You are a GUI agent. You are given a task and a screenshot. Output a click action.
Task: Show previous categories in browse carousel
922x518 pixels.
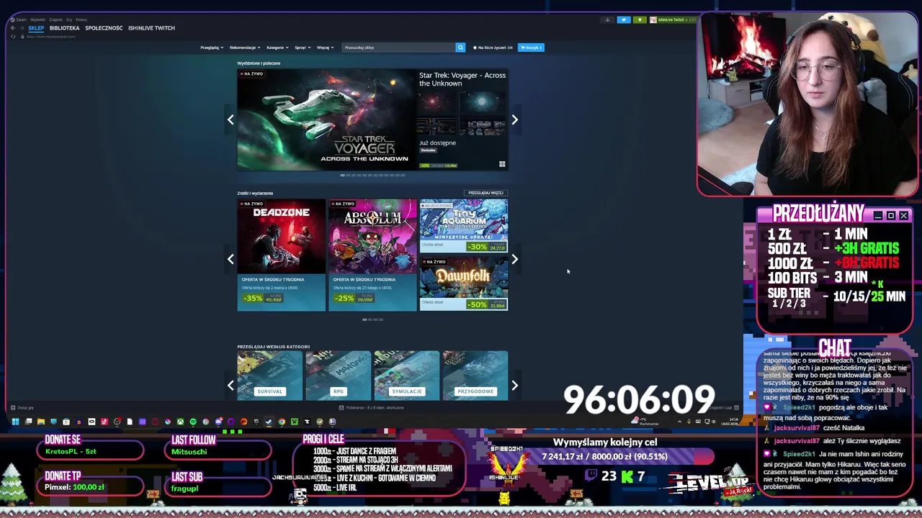coord(230,386)
